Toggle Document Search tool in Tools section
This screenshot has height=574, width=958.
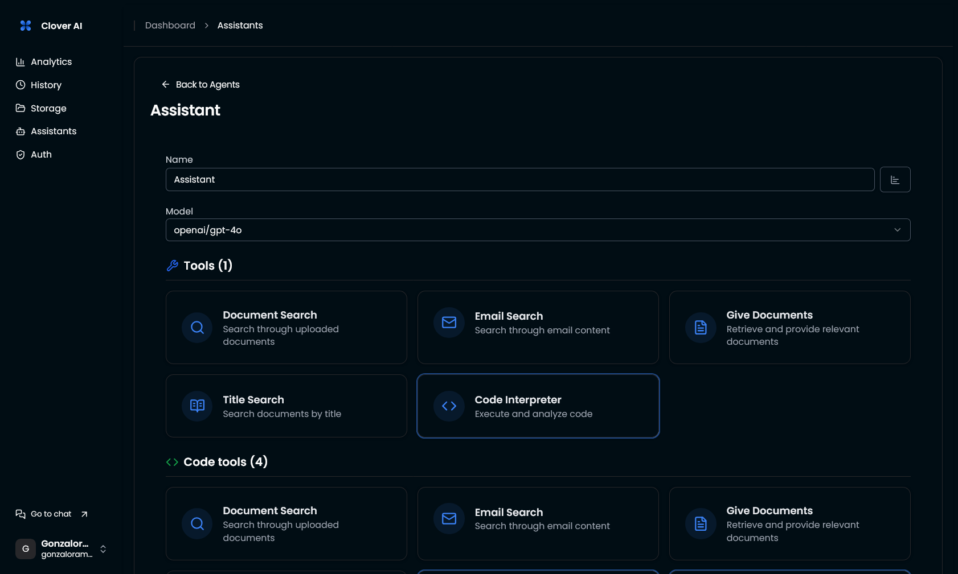click(x=286, y=328)
